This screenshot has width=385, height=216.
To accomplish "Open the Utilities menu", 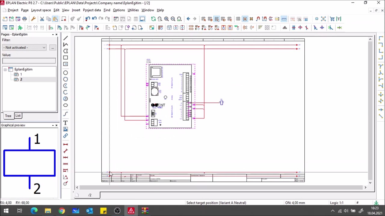I will 133,10.
